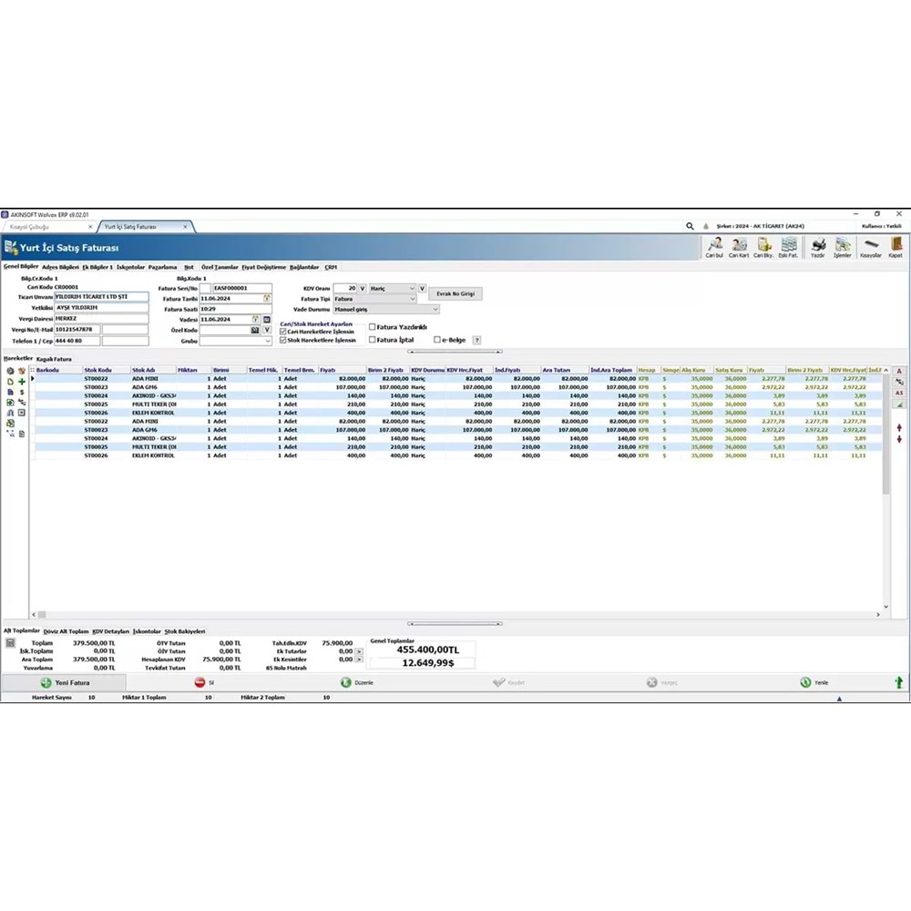911x911 pixels.
Task: Open the Hariç KDV dropdown
Action: pyautogui.click(x=392, y=288)
